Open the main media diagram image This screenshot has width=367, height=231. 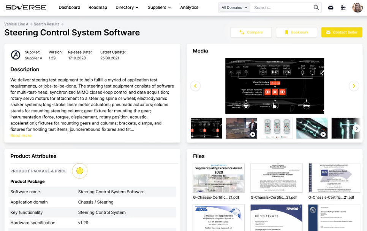coord(275,86)
